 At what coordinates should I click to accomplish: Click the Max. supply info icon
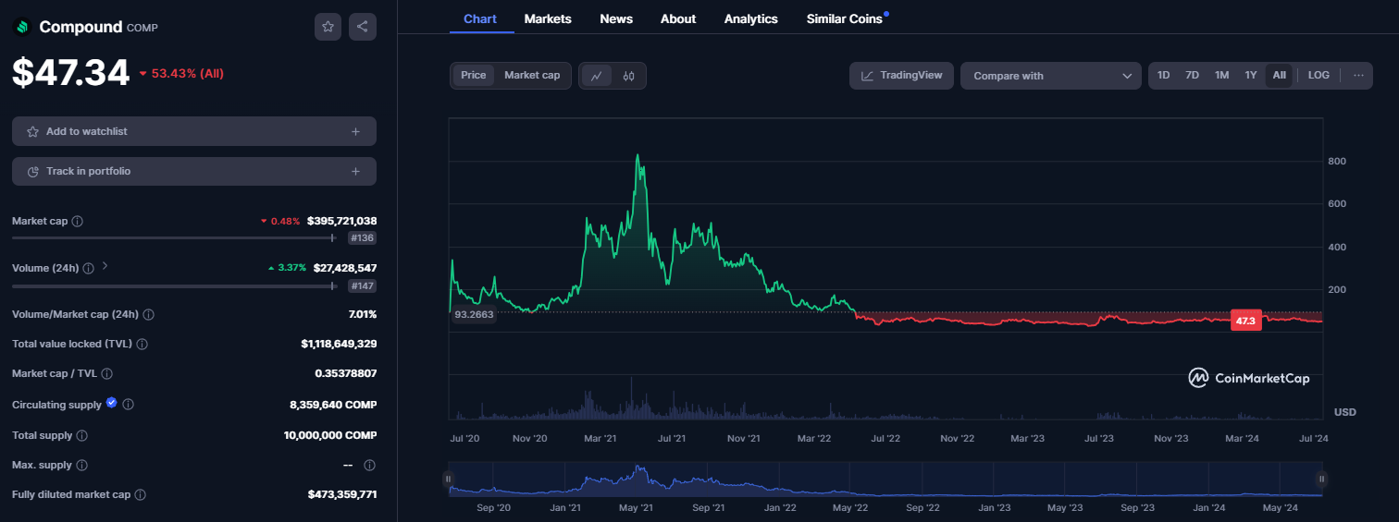click(81, 465)
